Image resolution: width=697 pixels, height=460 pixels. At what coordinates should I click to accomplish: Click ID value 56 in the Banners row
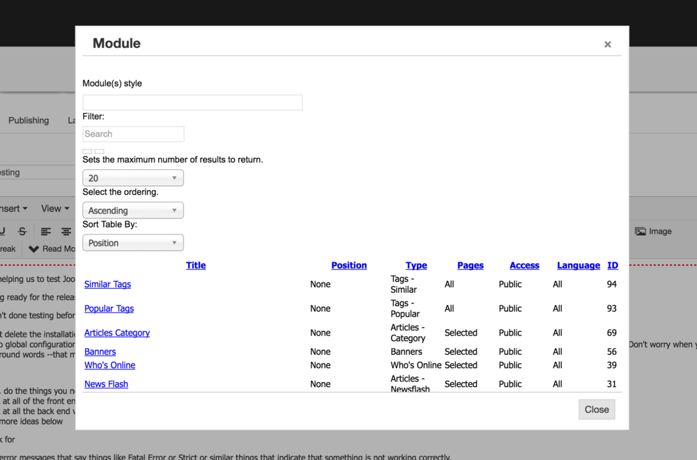pyautogui.click(x=612, y=351)
